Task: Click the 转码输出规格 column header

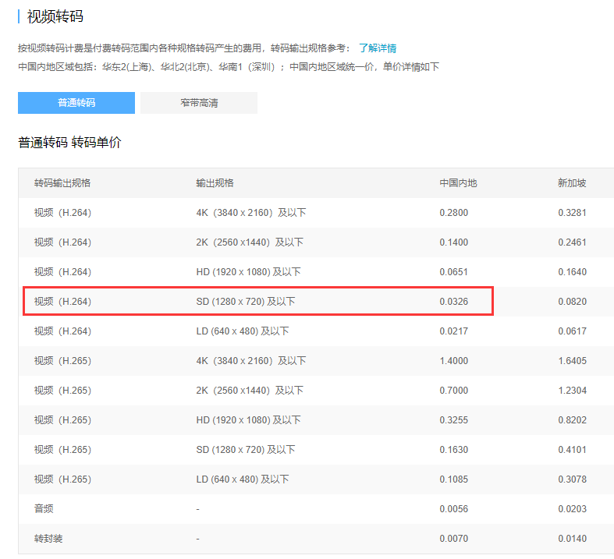Action: [62, 183]
